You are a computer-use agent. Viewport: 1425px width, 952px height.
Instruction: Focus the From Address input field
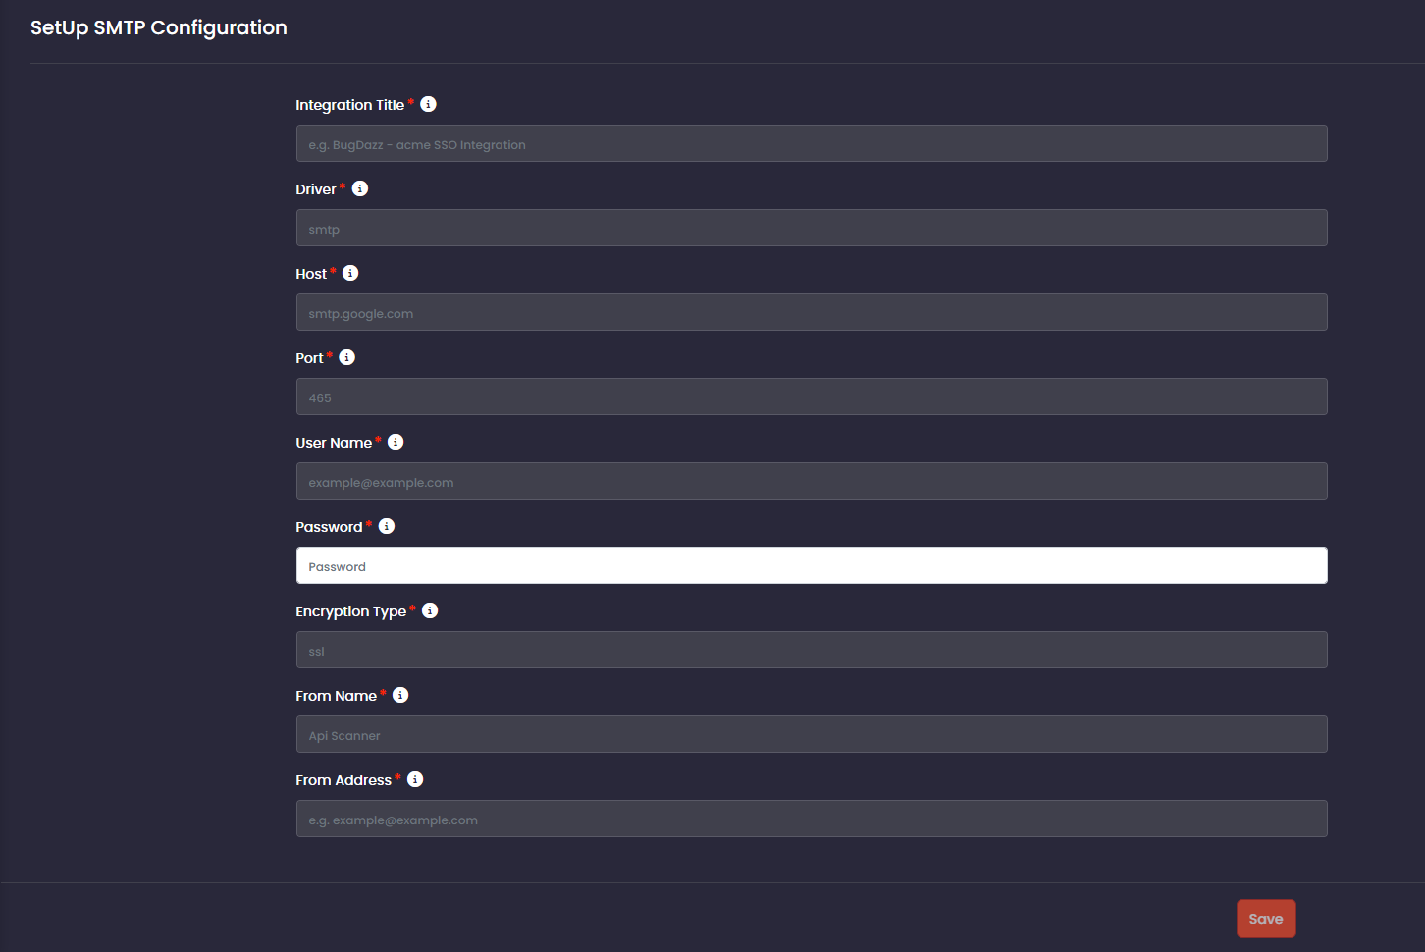[x=812, y=819]
